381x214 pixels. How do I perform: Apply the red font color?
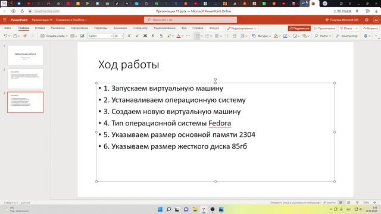pos(179,36)
